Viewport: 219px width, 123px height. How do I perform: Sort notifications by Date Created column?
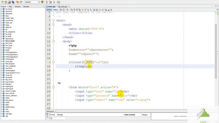[x=130, y=115]
